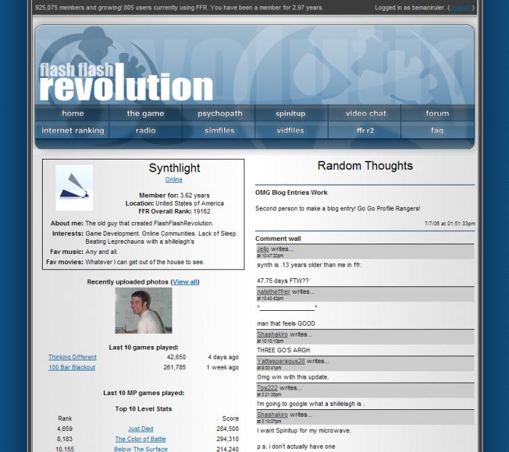Click the blog timestamp 7/7/08
Image resolution: width=509 pixels, height=452 pixels.
[x=449, y=223]
